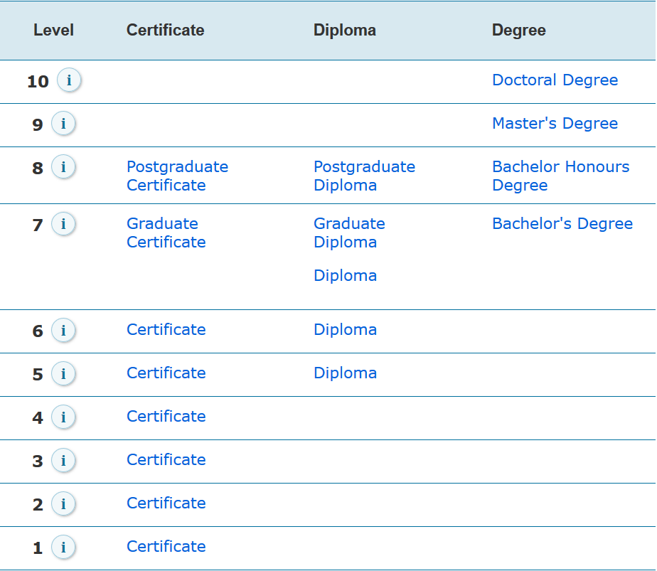Click the Graduate Certificate link
This screenshot has width=657, height=571.
[x=166, y=233]
